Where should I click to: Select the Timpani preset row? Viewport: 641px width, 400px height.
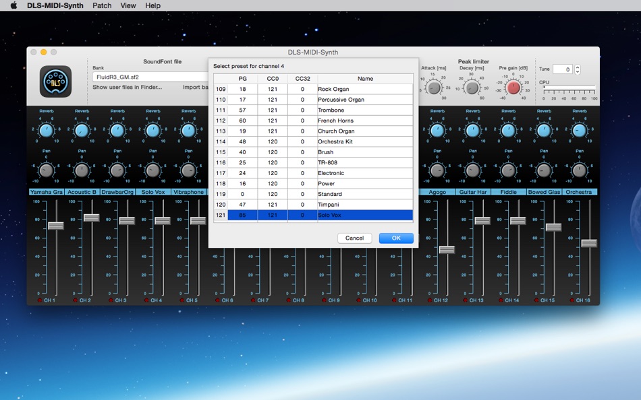point(313,205)
